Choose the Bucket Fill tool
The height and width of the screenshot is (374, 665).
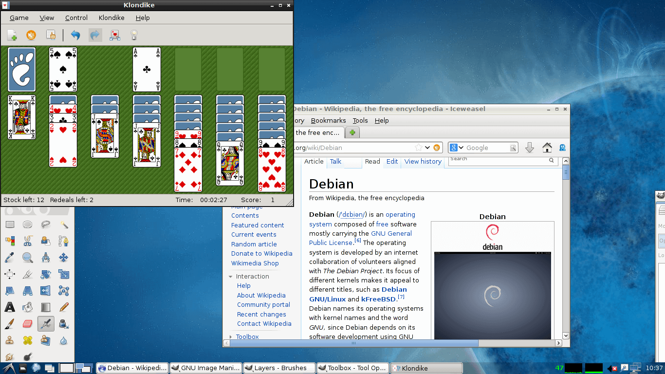(28, 307)
